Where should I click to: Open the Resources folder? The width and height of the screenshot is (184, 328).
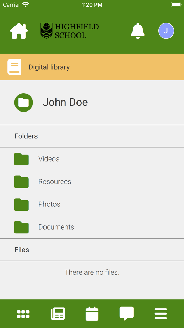(x=92, y=182)
